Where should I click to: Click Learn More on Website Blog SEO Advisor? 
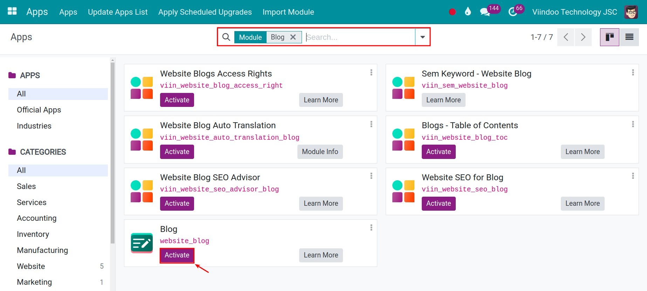[321, 203]
